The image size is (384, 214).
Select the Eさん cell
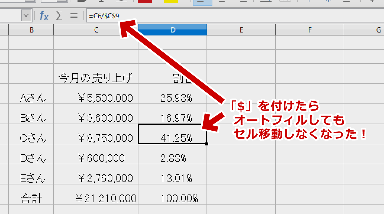[31, 174]
